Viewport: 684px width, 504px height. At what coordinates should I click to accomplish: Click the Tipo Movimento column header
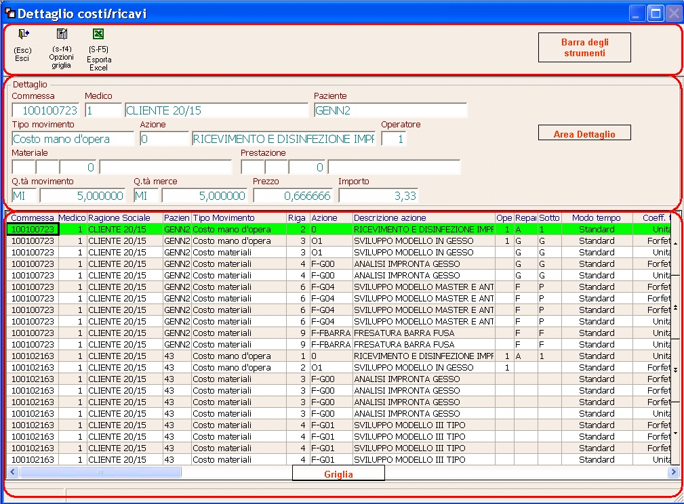(239, 217)
